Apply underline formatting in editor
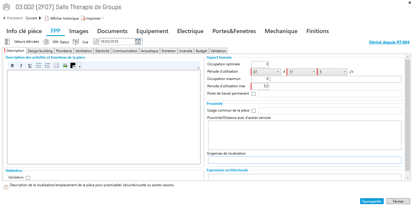Viewport: 413px width, 207px height. [x=30, y=66]
